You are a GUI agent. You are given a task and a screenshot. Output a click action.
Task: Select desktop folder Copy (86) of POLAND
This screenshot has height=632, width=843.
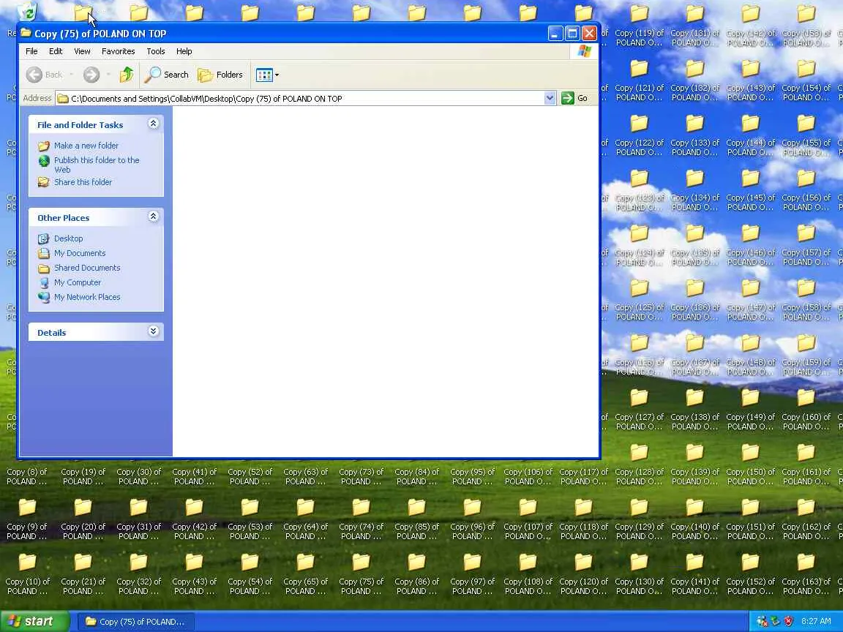[416, 574]
